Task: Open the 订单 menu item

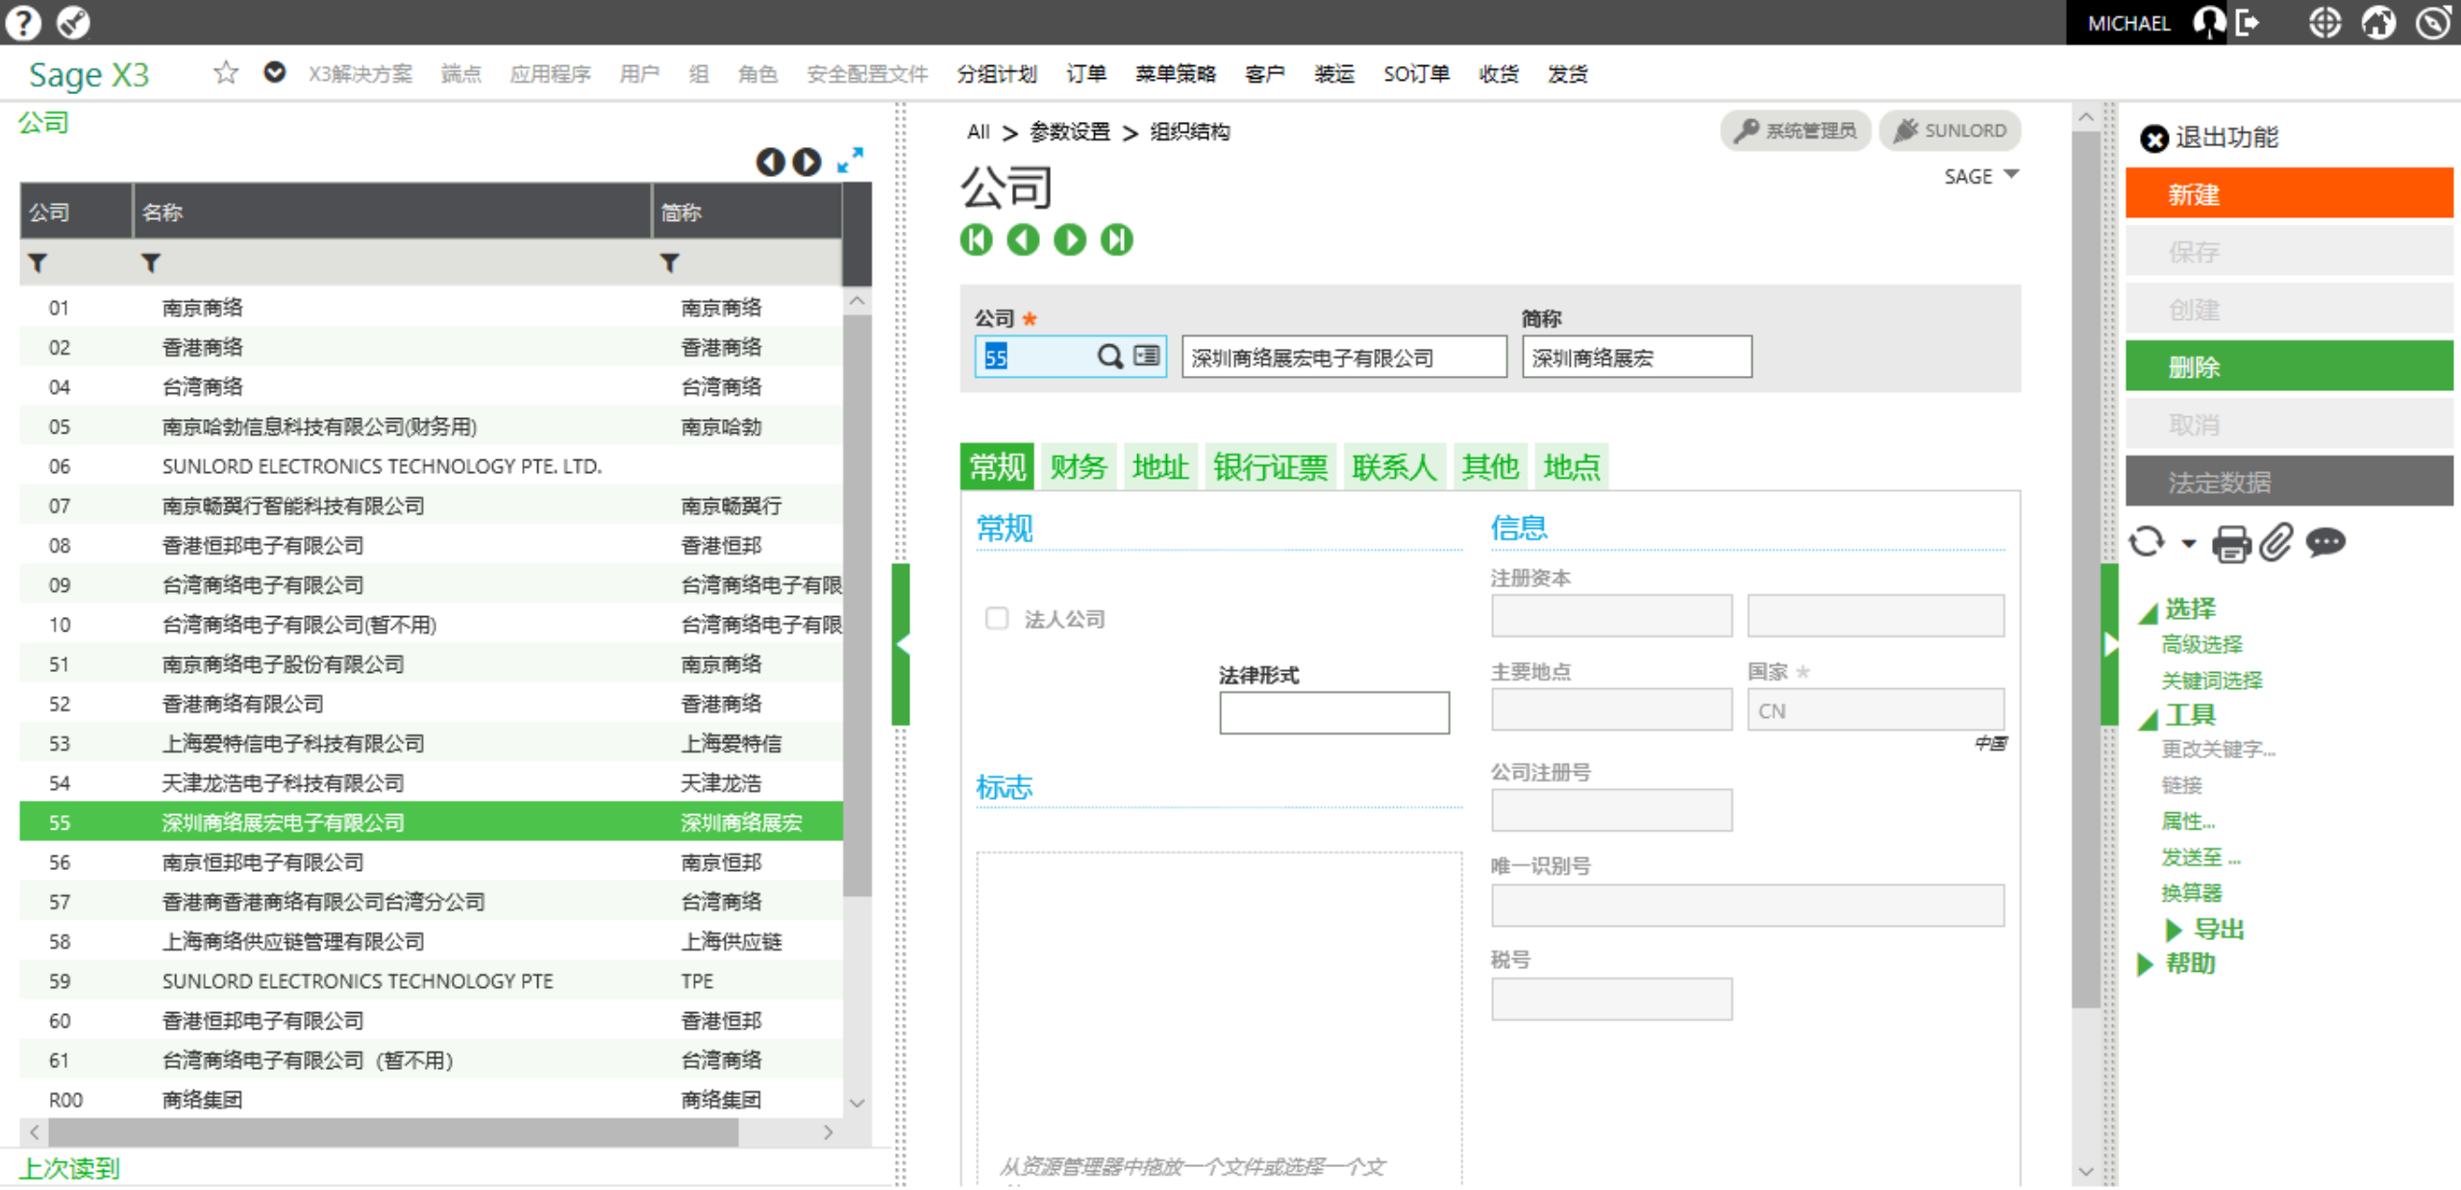Action: [x=1086, y=74]
